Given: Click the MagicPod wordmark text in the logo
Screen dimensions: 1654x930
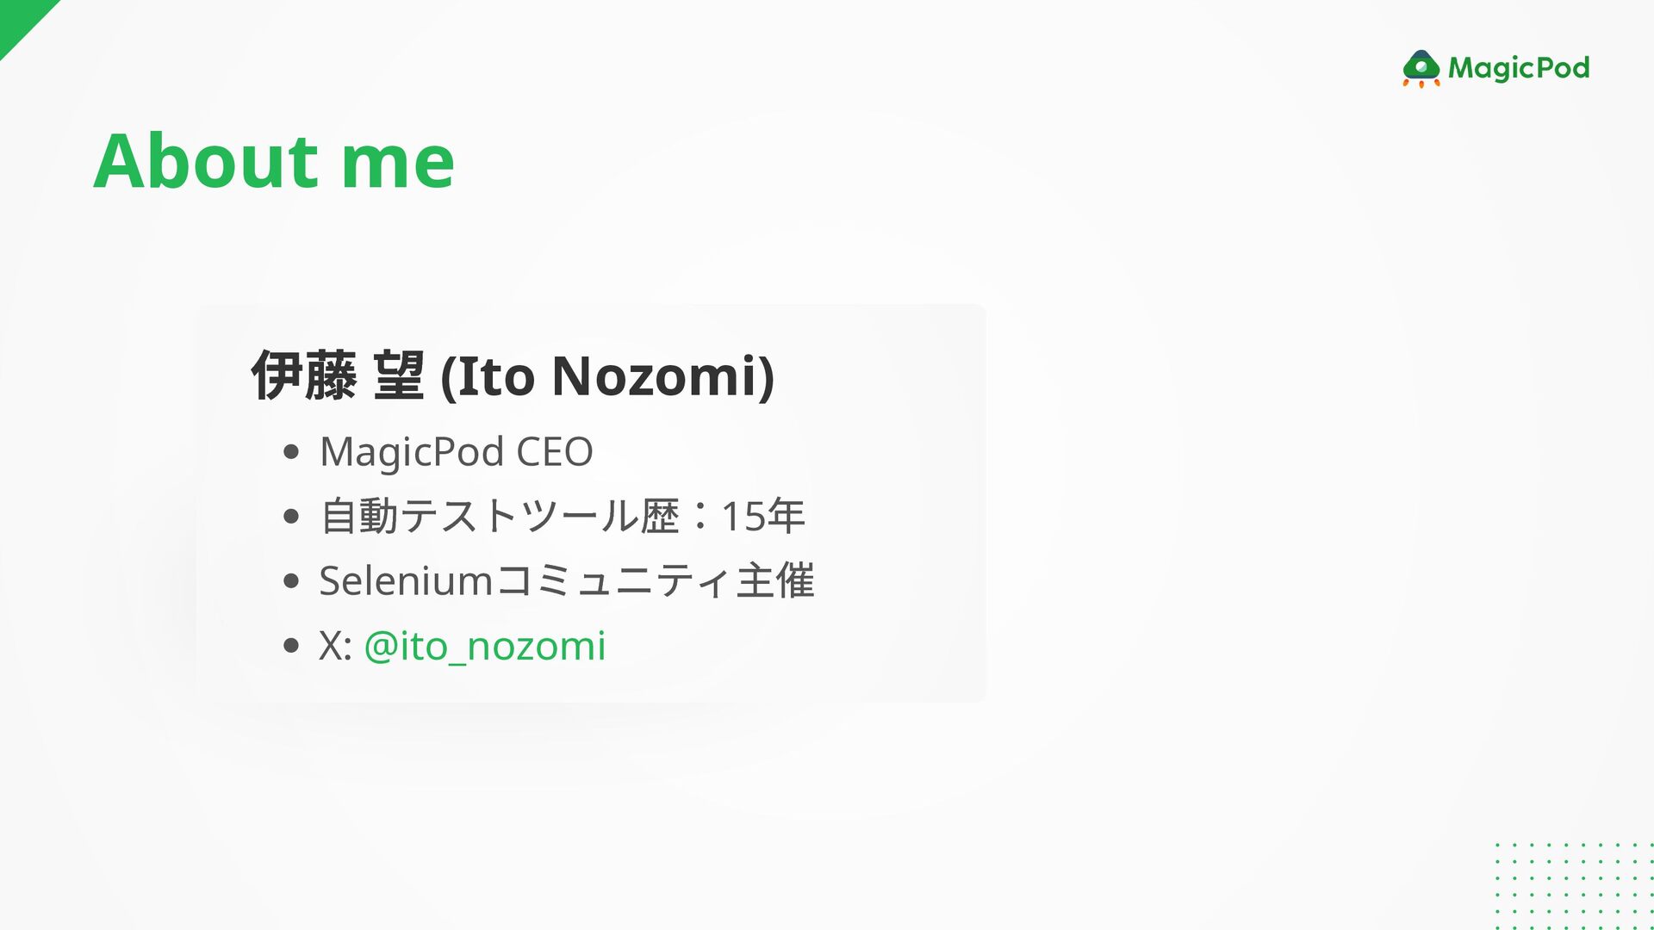Looking at the screenshot, I should (x=1519, y=68).
